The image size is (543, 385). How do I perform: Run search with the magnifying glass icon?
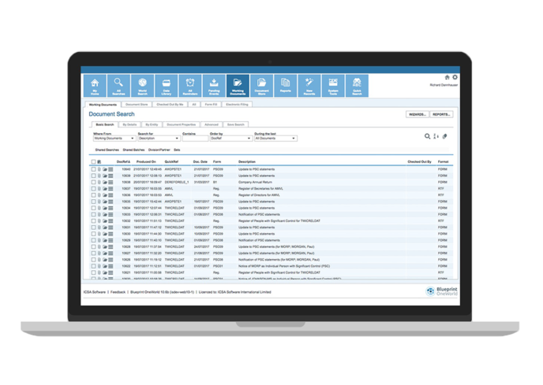428,136
